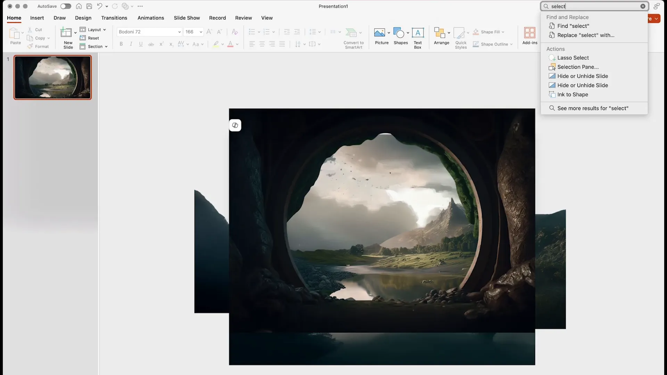Click the Picture insert icon

pyautogui.click(x=379, y=33)
